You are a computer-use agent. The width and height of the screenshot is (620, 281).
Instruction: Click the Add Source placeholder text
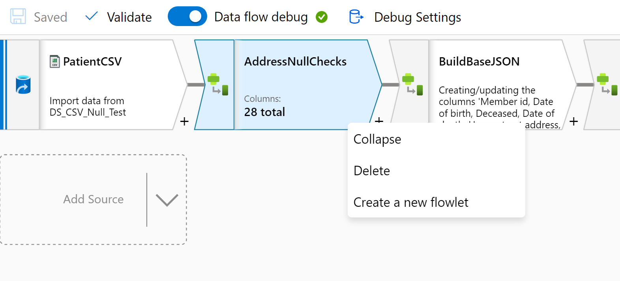pos(94,199)
